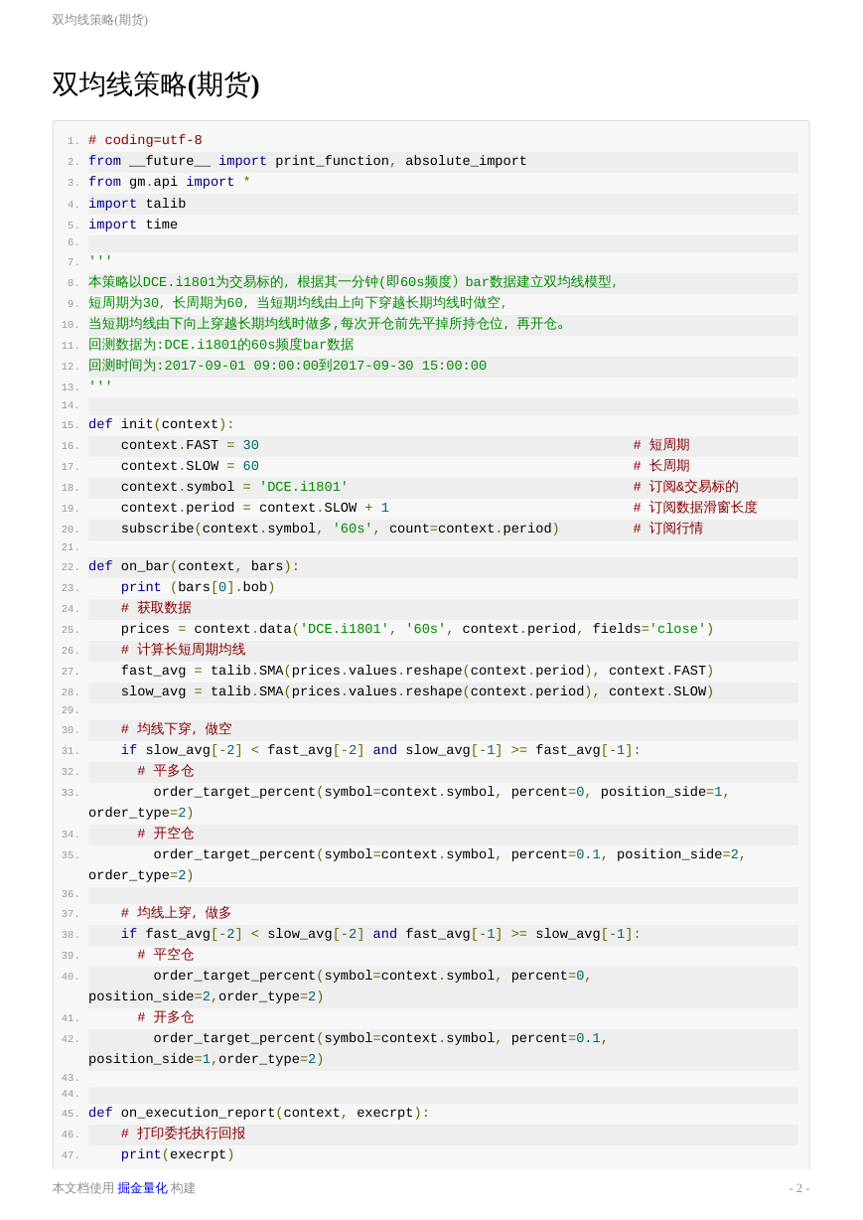Click the 'import talib' line

(137, 204)
